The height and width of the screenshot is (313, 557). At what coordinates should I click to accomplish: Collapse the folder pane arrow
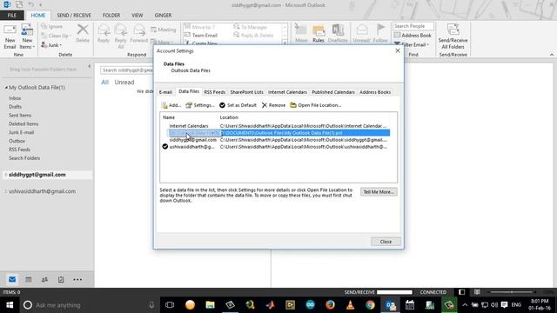click(x=89, y=66)
